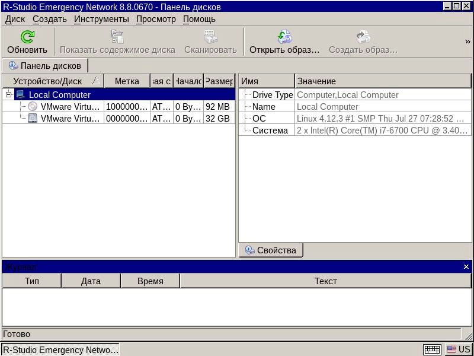Click the Панель дисков tab icon
The image size is (474, 356).
click(x=13, y=65)
